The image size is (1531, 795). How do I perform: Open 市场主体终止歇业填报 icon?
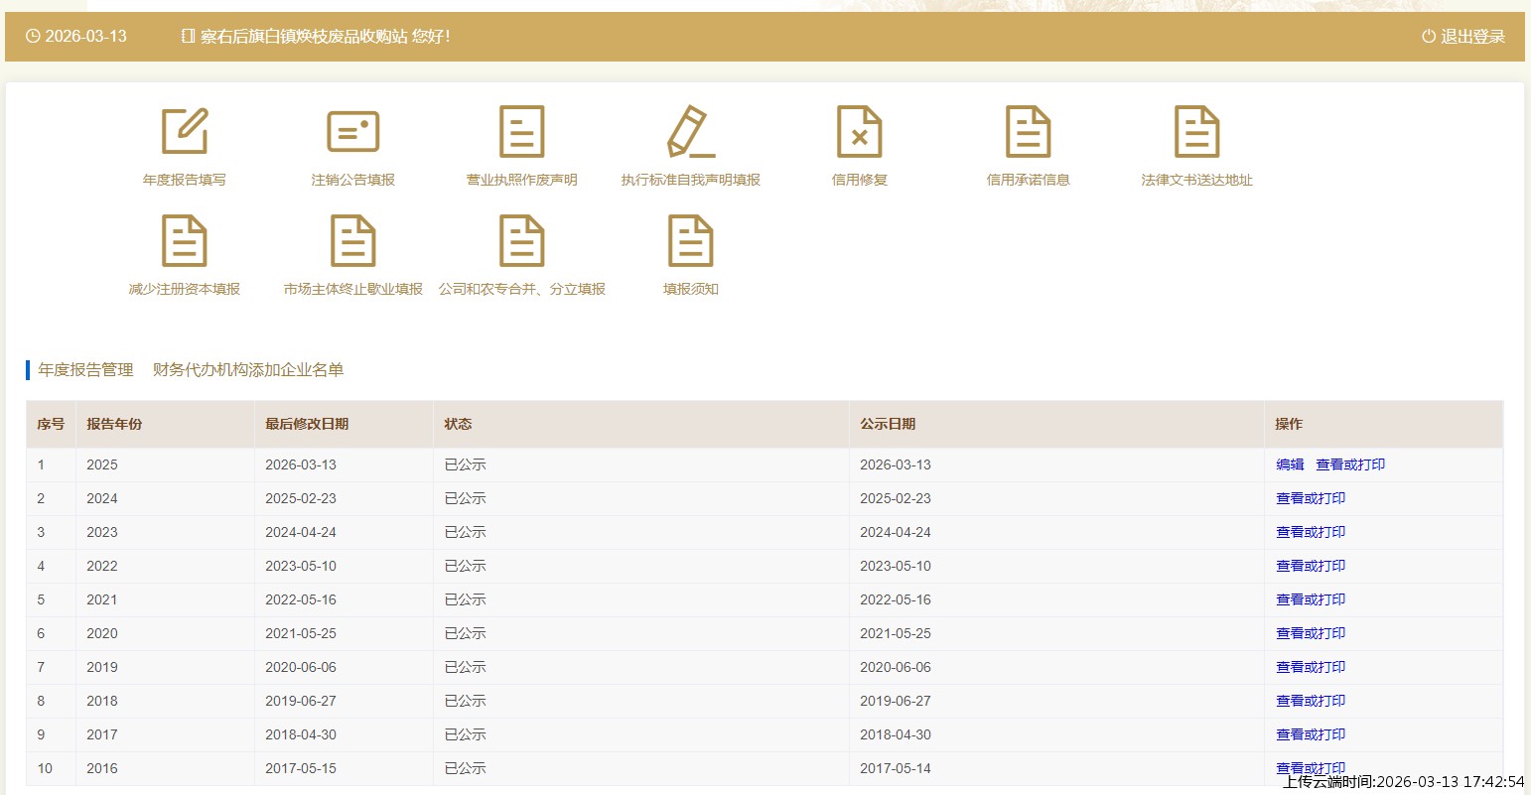tap(353, 241)
